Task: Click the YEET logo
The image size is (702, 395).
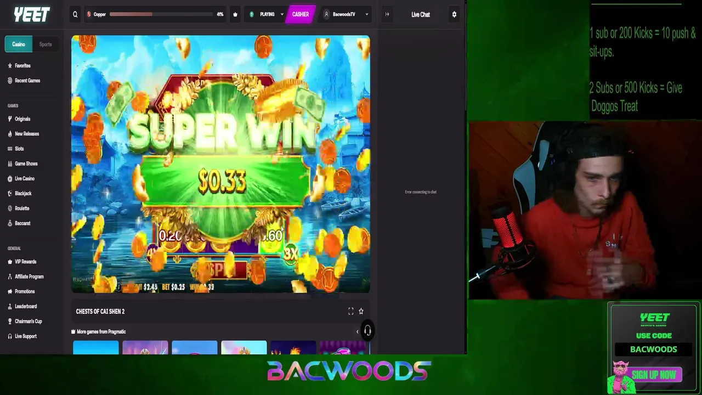Action: (x=32, y=14)
